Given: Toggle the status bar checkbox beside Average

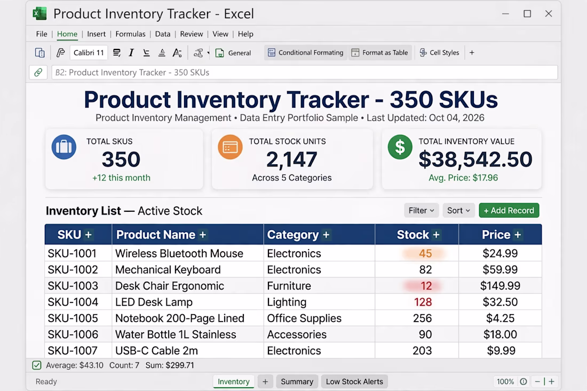Looking at the screenshot, I should (x=37, y=365).
